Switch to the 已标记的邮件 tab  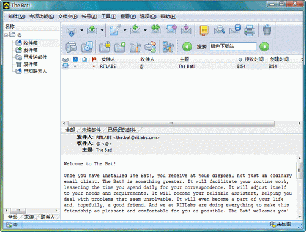pos(122,130)
